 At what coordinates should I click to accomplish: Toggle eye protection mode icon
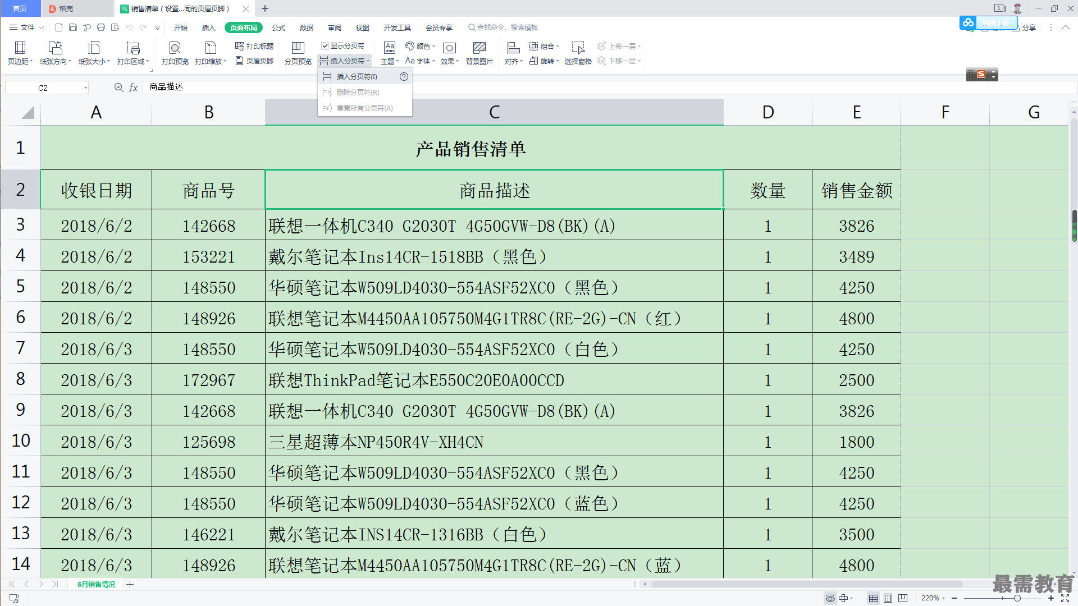coord(830,598)
